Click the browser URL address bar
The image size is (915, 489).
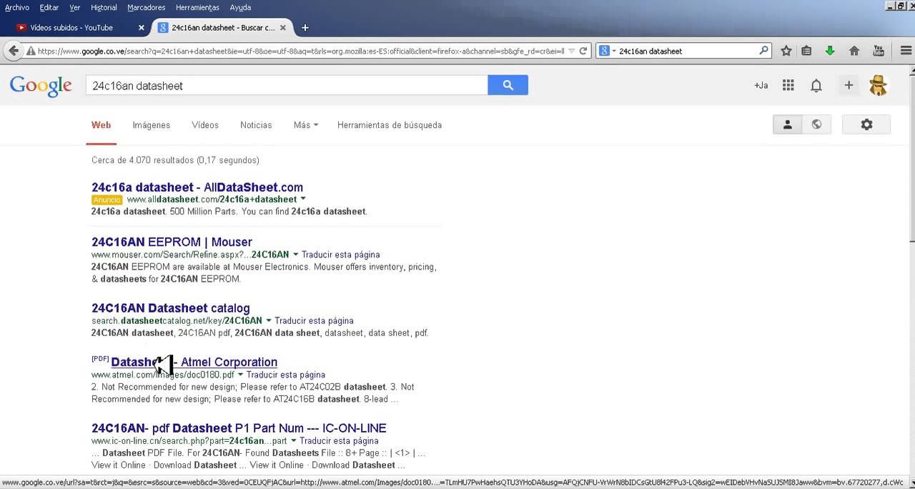pos(300,51)
